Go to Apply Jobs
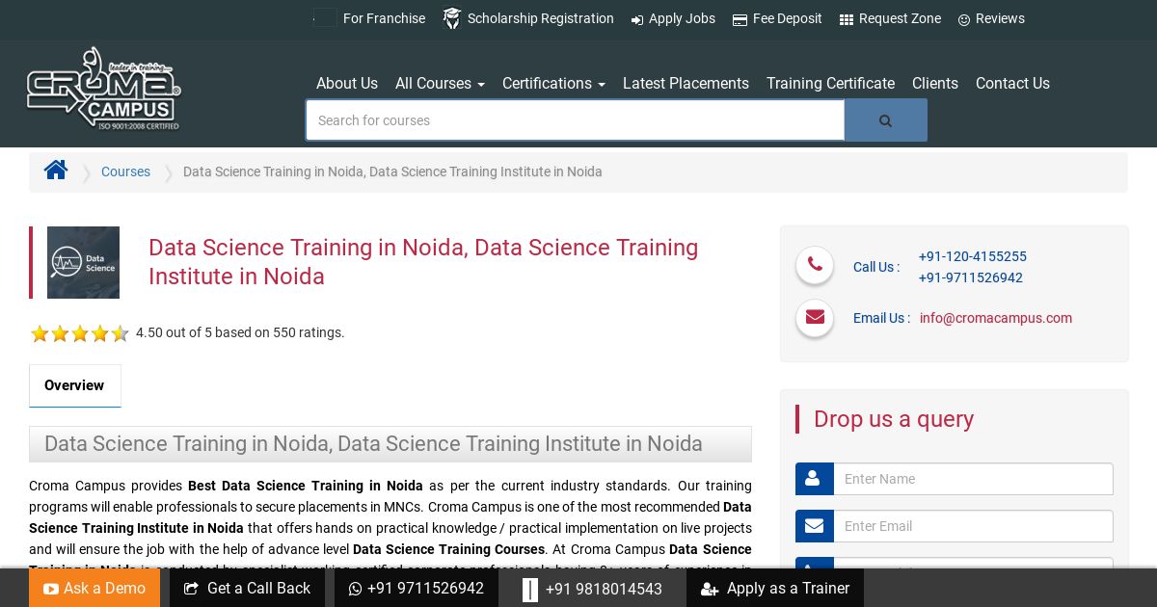 [682, 18]
